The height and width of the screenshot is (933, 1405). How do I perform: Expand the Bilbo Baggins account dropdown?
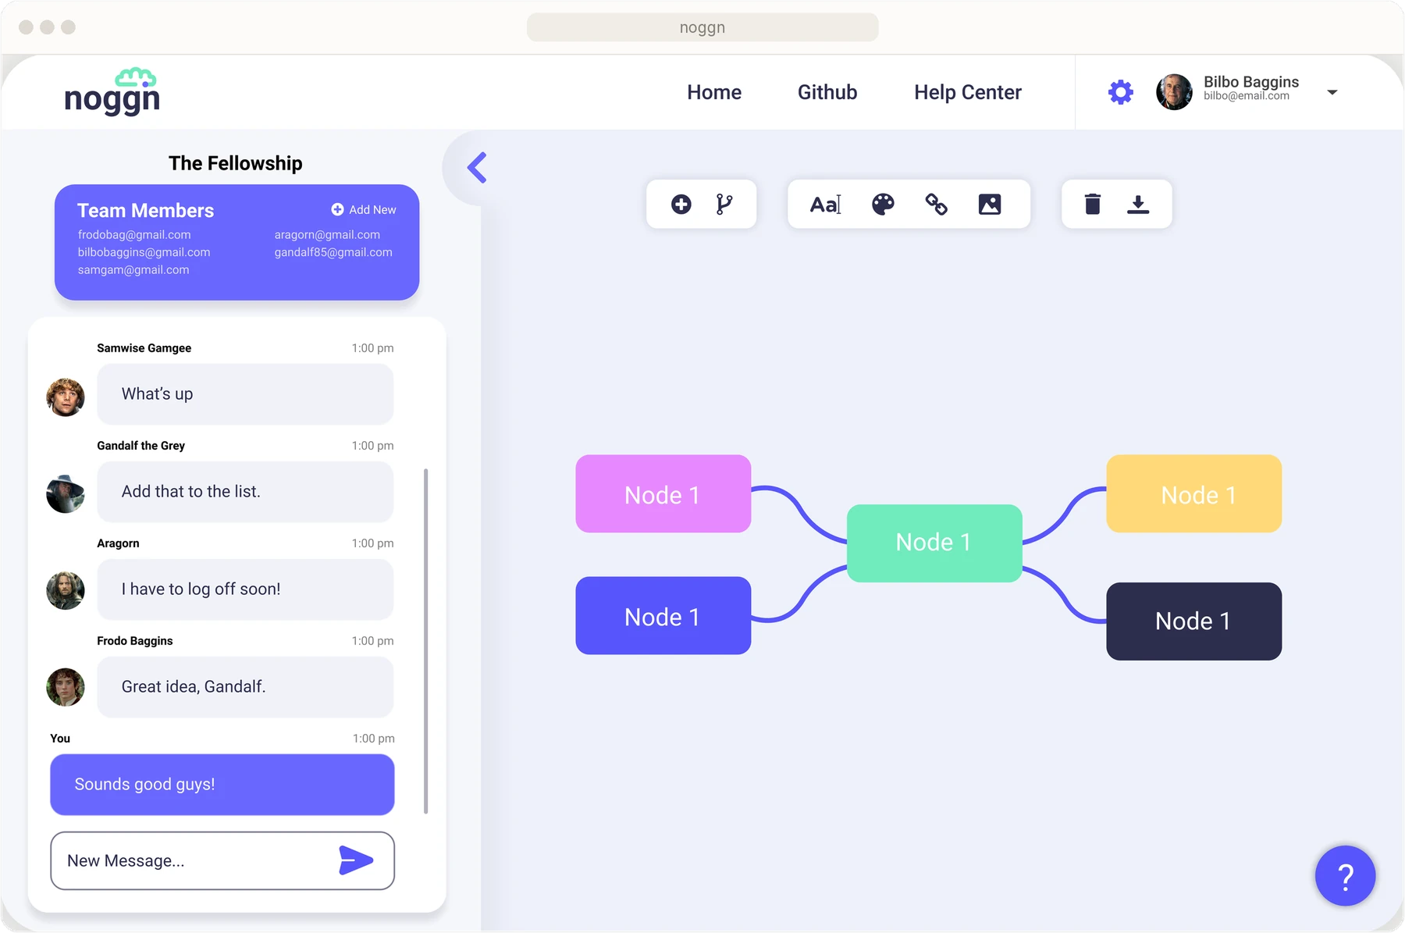pos(1332,92)
